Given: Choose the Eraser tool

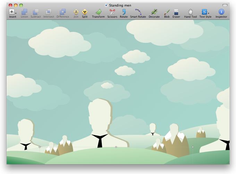Looking at the screenshot, I should pos(176,14).
